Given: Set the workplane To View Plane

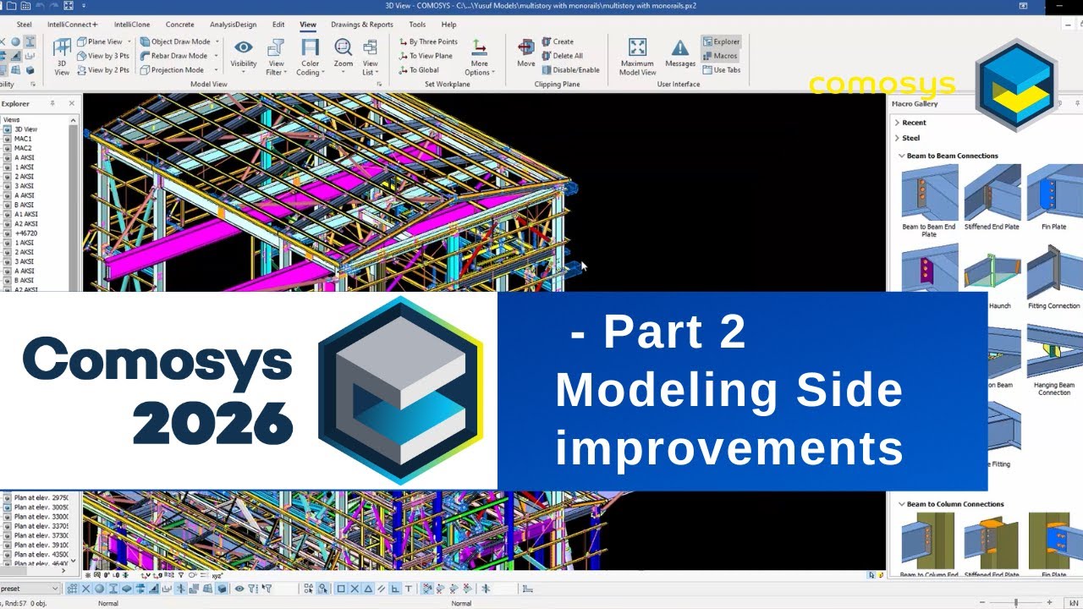Looking at the screenshot, I should pos(426,56).
